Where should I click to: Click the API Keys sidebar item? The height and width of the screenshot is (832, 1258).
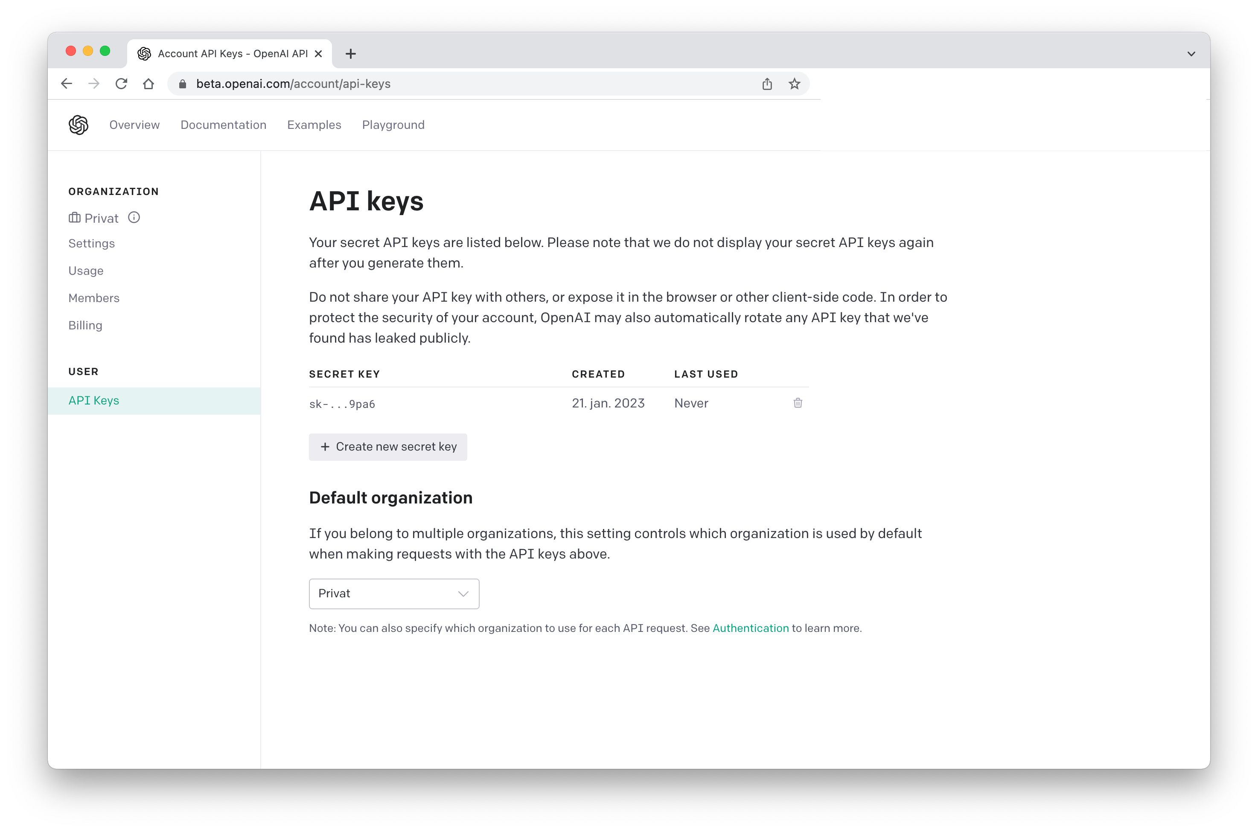pyautogui.click(x=93, y=399)
